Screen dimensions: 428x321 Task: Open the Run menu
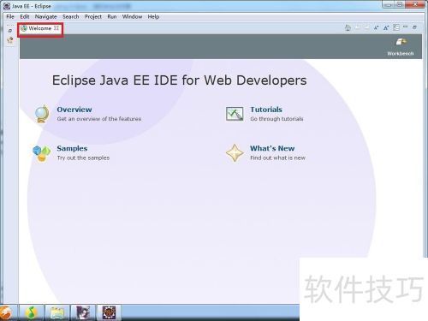(x=112, y=16)
